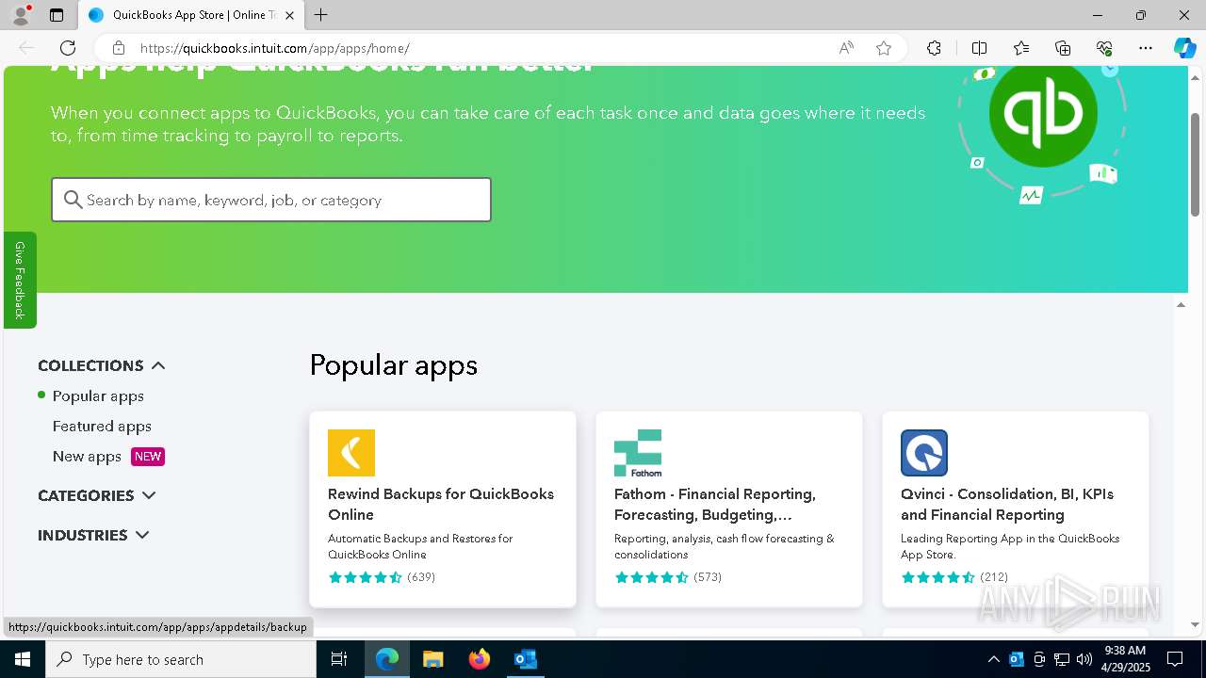Click 'Leading Reporting App' description text
This screenshot has width=1206, height=678.
click(1010, 546)
